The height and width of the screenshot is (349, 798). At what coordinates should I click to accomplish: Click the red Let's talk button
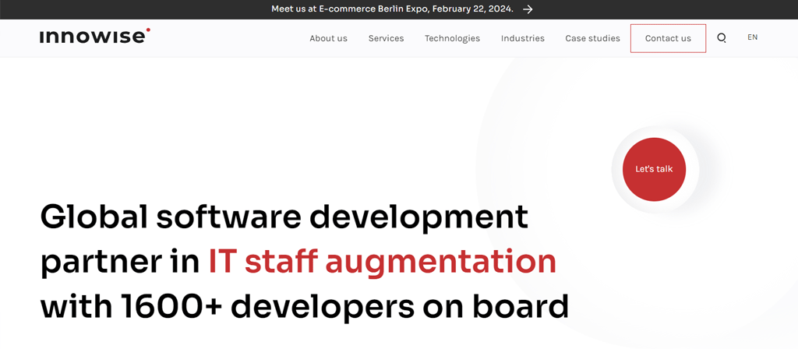(x=654, y=169)
